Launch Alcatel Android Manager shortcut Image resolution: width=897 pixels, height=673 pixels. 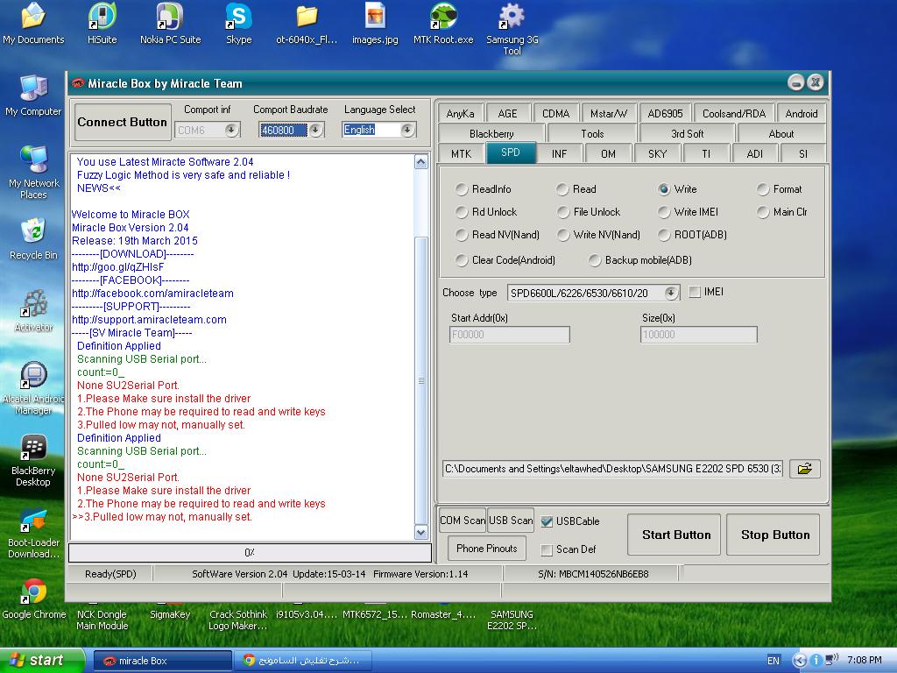coord(33,388)
